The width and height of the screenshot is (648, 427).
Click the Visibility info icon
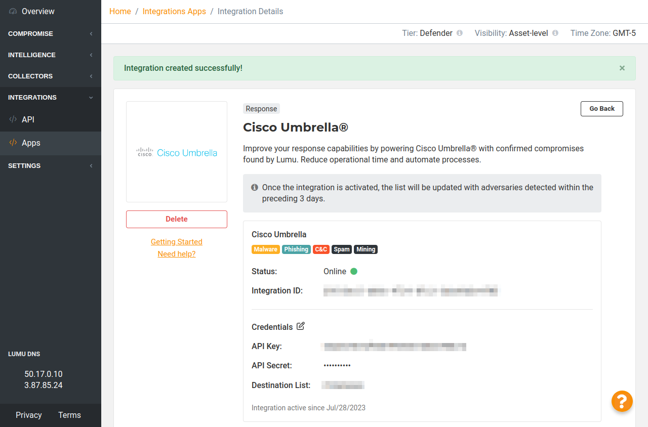[555, 33]
